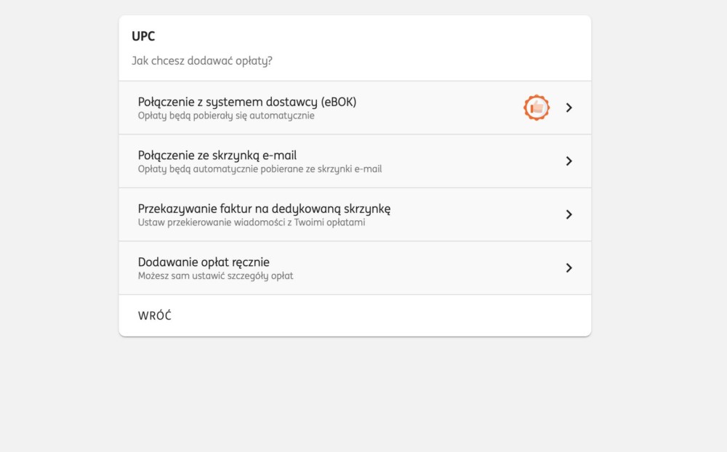Click the UPC heading
This screenshot has width=727, height=452.
point(143,36)
